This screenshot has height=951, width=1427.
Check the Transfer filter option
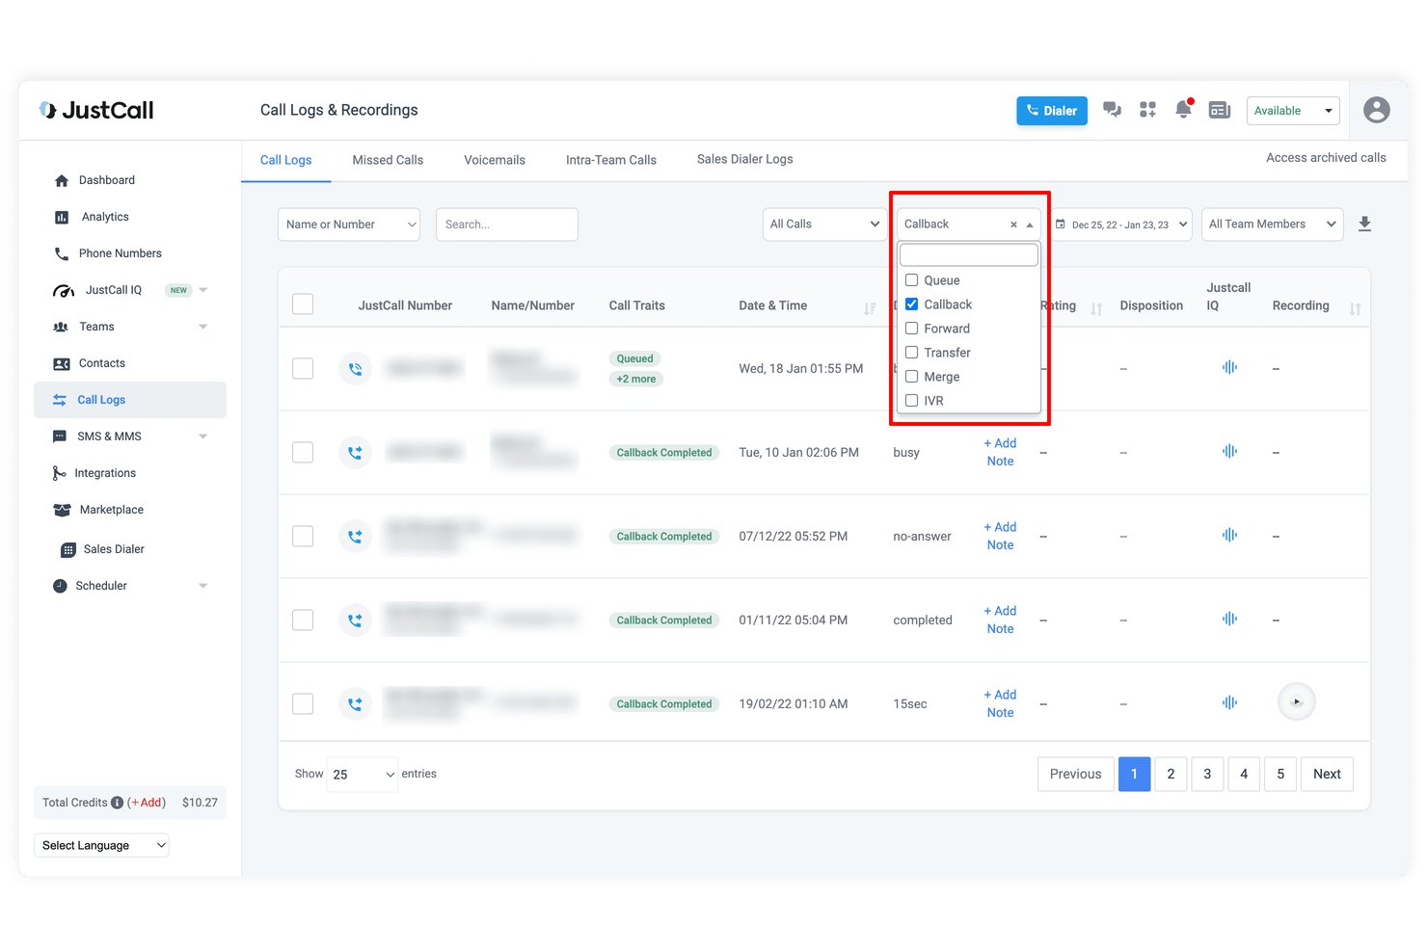pos(911,353)
